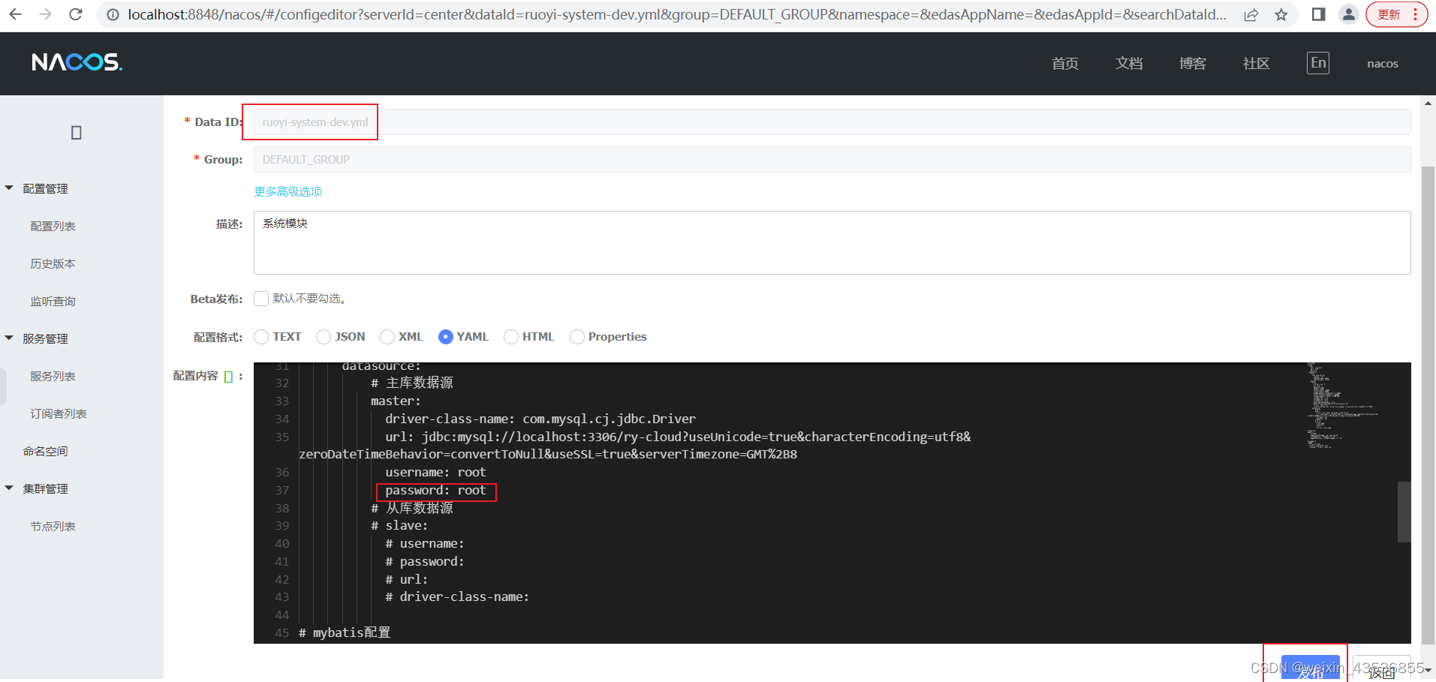1436x682 pixels.
Task: Open 博客 in top navigation
Action: 1193,64
